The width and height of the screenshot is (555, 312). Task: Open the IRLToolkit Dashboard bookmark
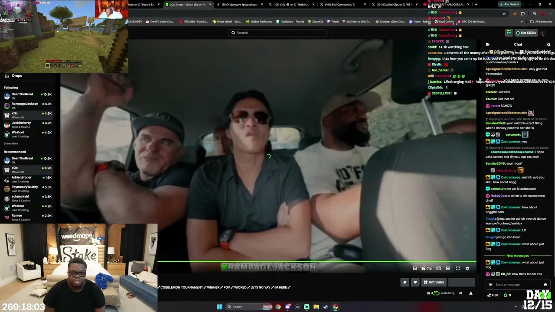point(193,22)
